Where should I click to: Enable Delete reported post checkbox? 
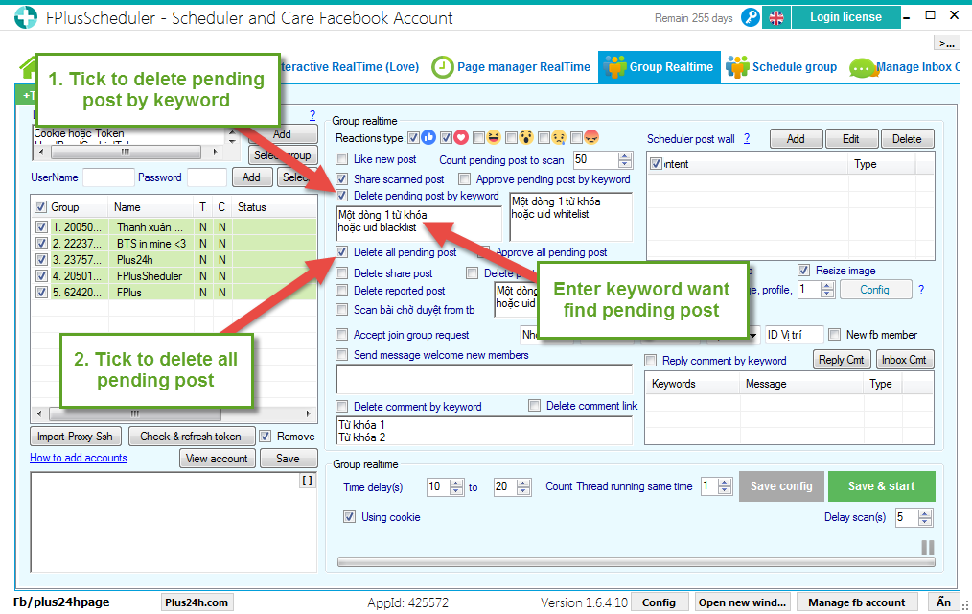[x=341, y=291]
